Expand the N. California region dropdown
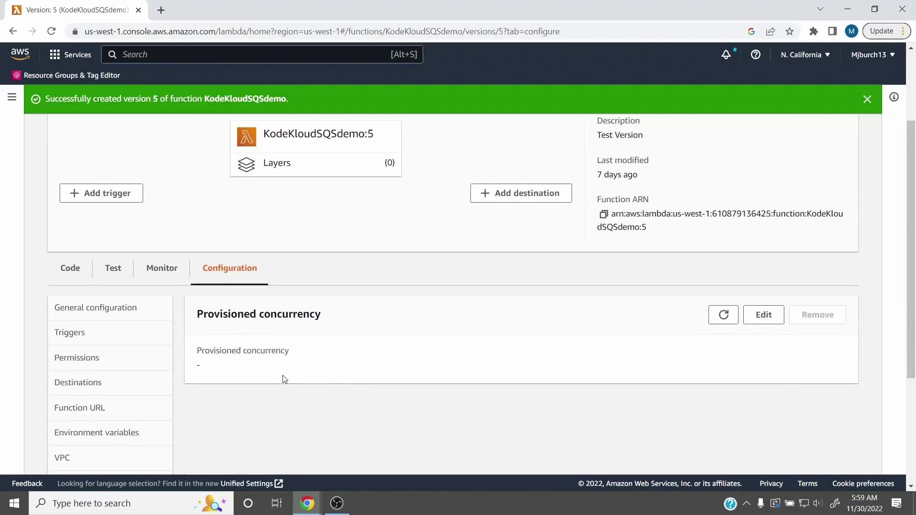Image resolution: width=916 pixels, height=515 pixels. [805, 55]
